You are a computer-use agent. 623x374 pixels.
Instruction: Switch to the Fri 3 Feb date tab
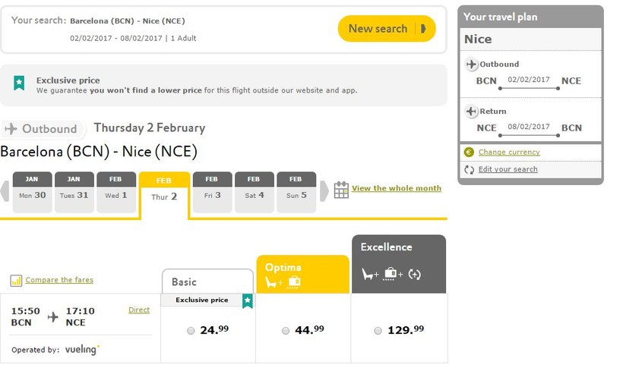click(x=212, y=192)
